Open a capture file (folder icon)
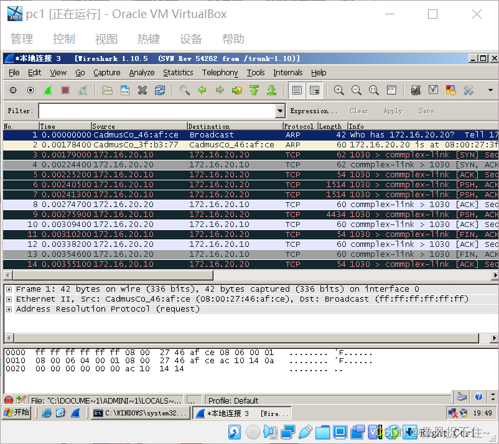This screenshot has height=444, width=499. click(x=107, y=90)
